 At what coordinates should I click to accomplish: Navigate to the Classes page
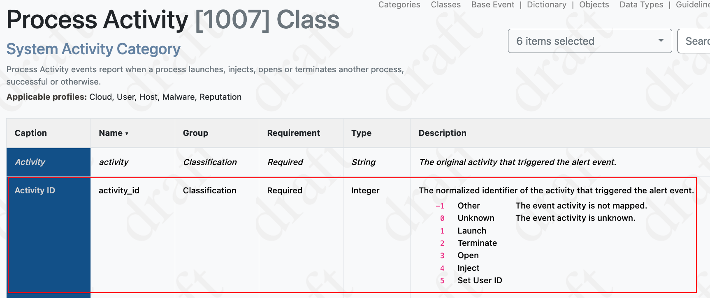(x=445, y=5)
